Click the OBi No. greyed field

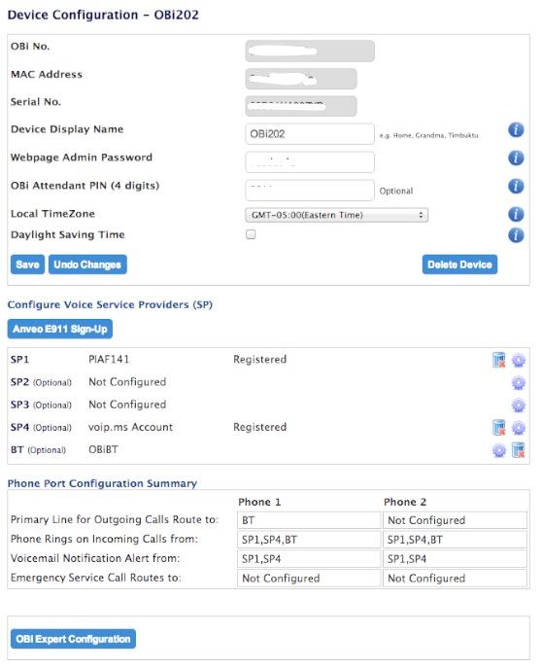310,51
